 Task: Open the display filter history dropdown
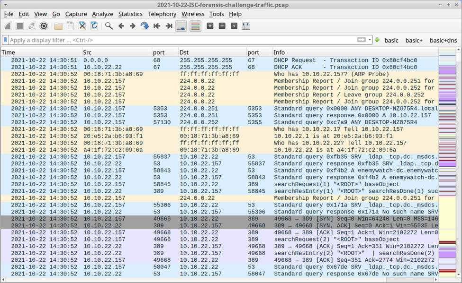(370, 40)
